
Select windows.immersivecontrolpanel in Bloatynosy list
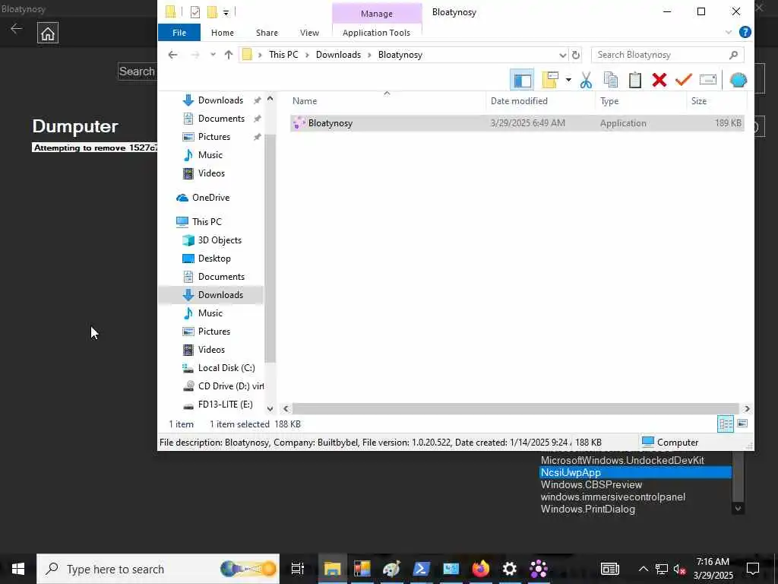[x=613, y=497]
